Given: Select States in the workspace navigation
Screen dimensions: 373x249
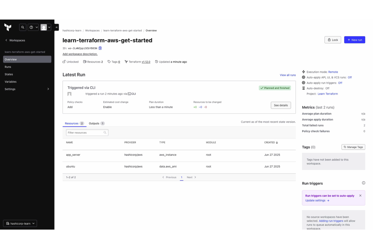Looking at the screenshot, I should coord(9,74).
